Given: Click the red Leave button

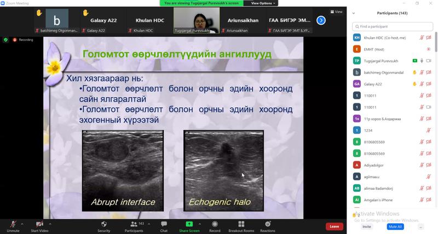Looking at the screenshot, I should [335, 226].
